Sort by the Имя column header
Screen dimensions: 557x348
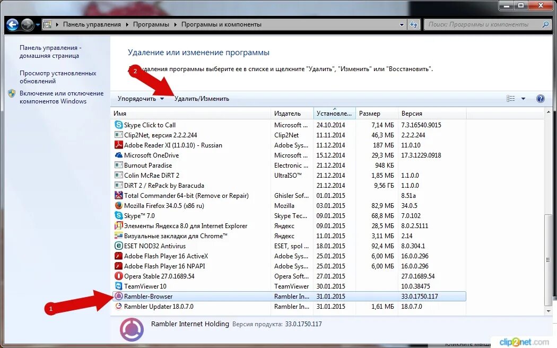coord(191,114)
